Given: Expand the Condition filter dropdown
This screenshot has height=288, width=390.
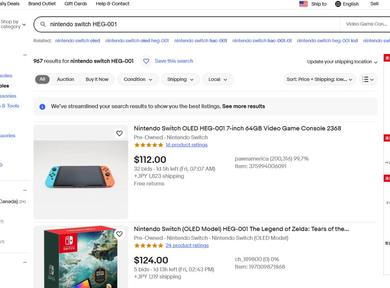Looking at the screenshot, I should click(138, 79).
